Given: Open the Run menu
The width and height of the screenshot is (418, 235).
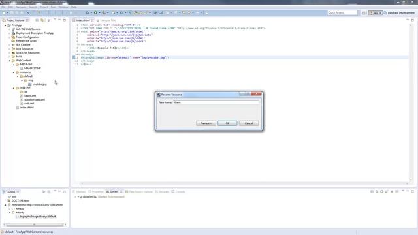Looking at the screenshot, I should (53, 7).
